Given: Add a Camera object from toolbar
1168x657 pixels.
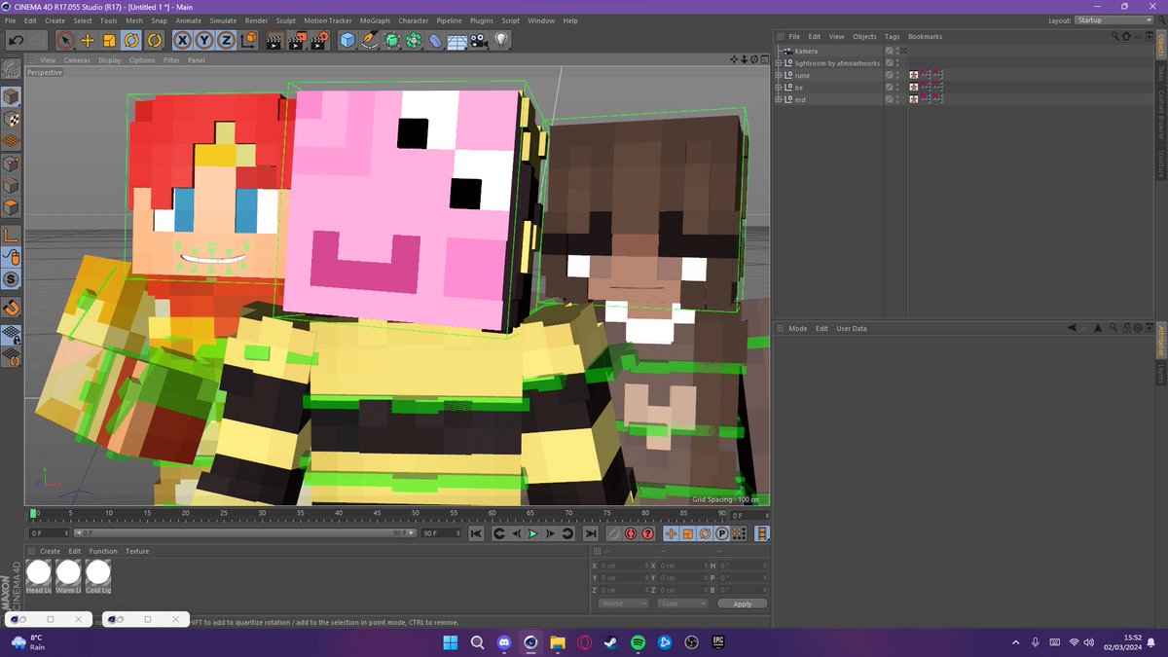Looking at the screenshot, I should 478,40.
